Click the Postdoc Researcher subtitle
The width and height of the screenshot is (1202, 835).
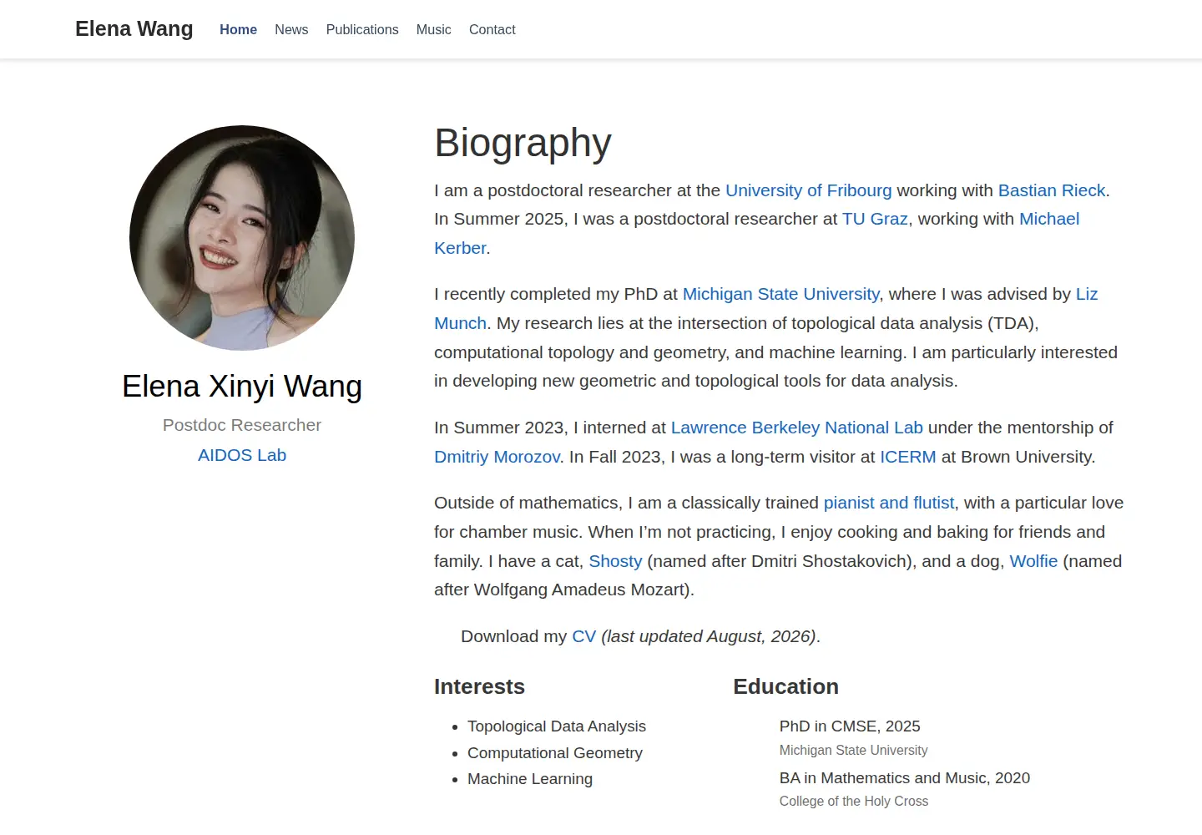coord(242,425)
